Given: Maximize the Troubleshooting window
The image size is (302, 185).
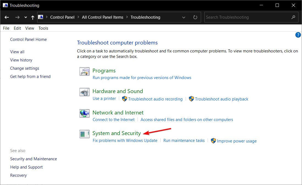Looking at the screenshot, I should tap(277, 5).
